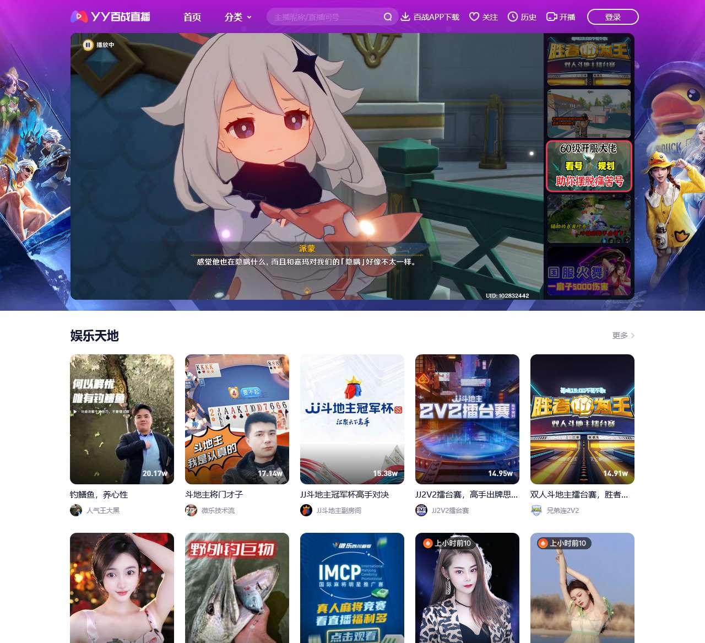The image size is (705, 643).
Task: Open the riverside dancer stream card
Action: pos(582,588)
